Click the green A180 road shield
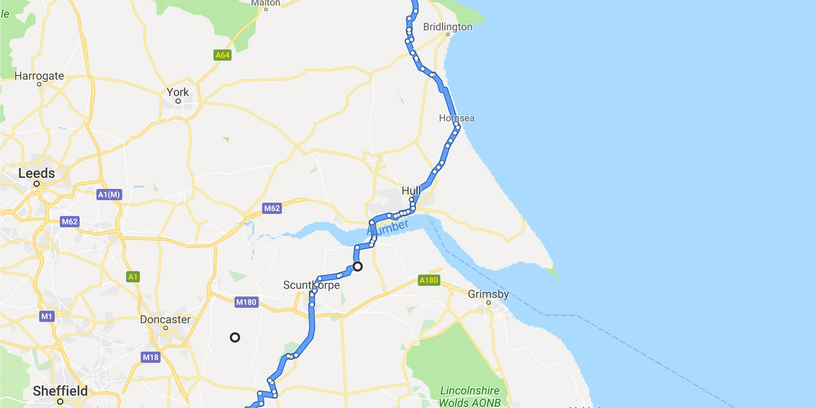Viewport: 816px width, 408px height. pos(428,281)
